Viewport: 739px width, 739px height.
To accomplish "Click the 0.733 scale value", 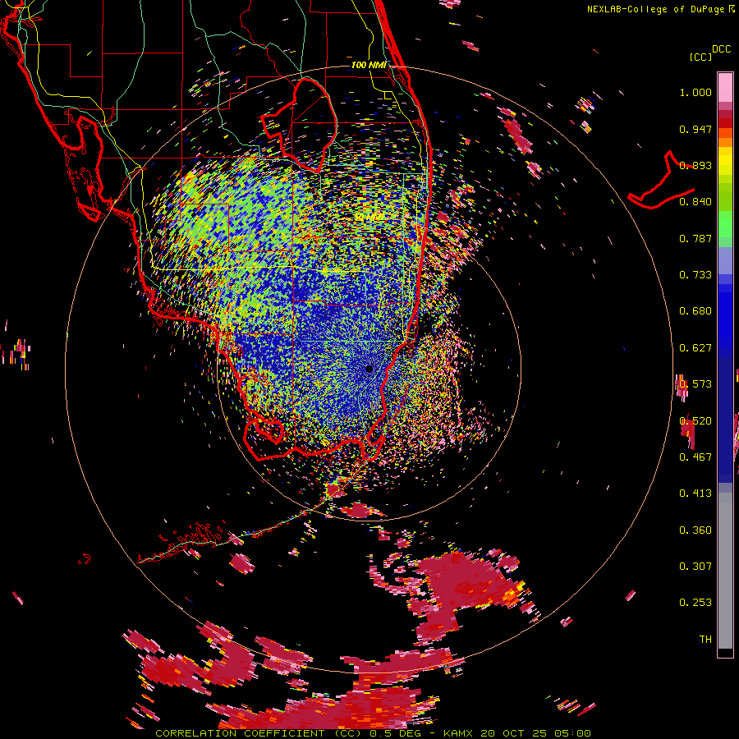I will [x=695, y=275].
